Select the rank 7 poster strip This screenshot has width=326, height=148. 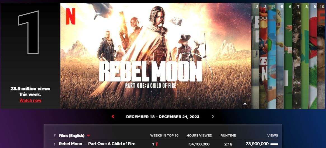click(x=296, y=56)
